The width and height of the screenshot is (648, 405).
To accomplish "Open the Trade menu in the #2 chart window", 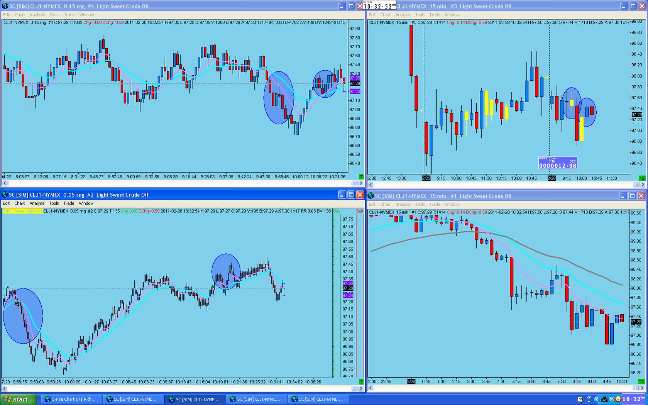I will (x=69, y=203).
